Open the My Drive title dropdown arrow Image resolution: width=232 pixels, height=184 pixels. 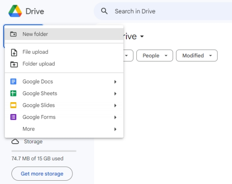click(142, 36)
